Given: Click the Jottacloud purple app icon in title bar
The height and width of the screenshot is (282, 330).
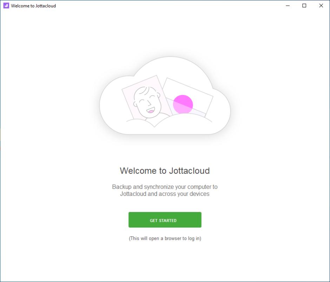Looking at the screenshot, I should click(x=6, y=6).
